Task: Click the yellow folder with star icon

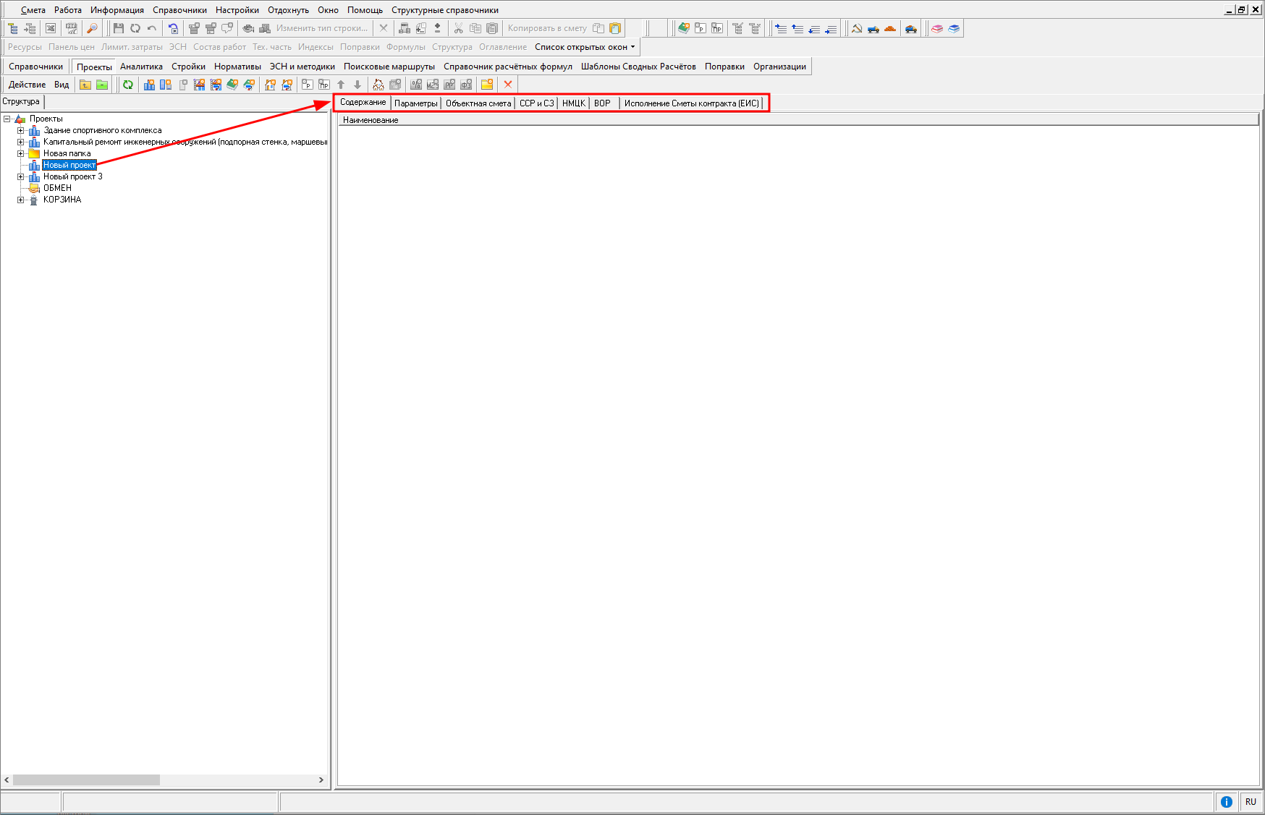Action: click(x=487, y=85)
